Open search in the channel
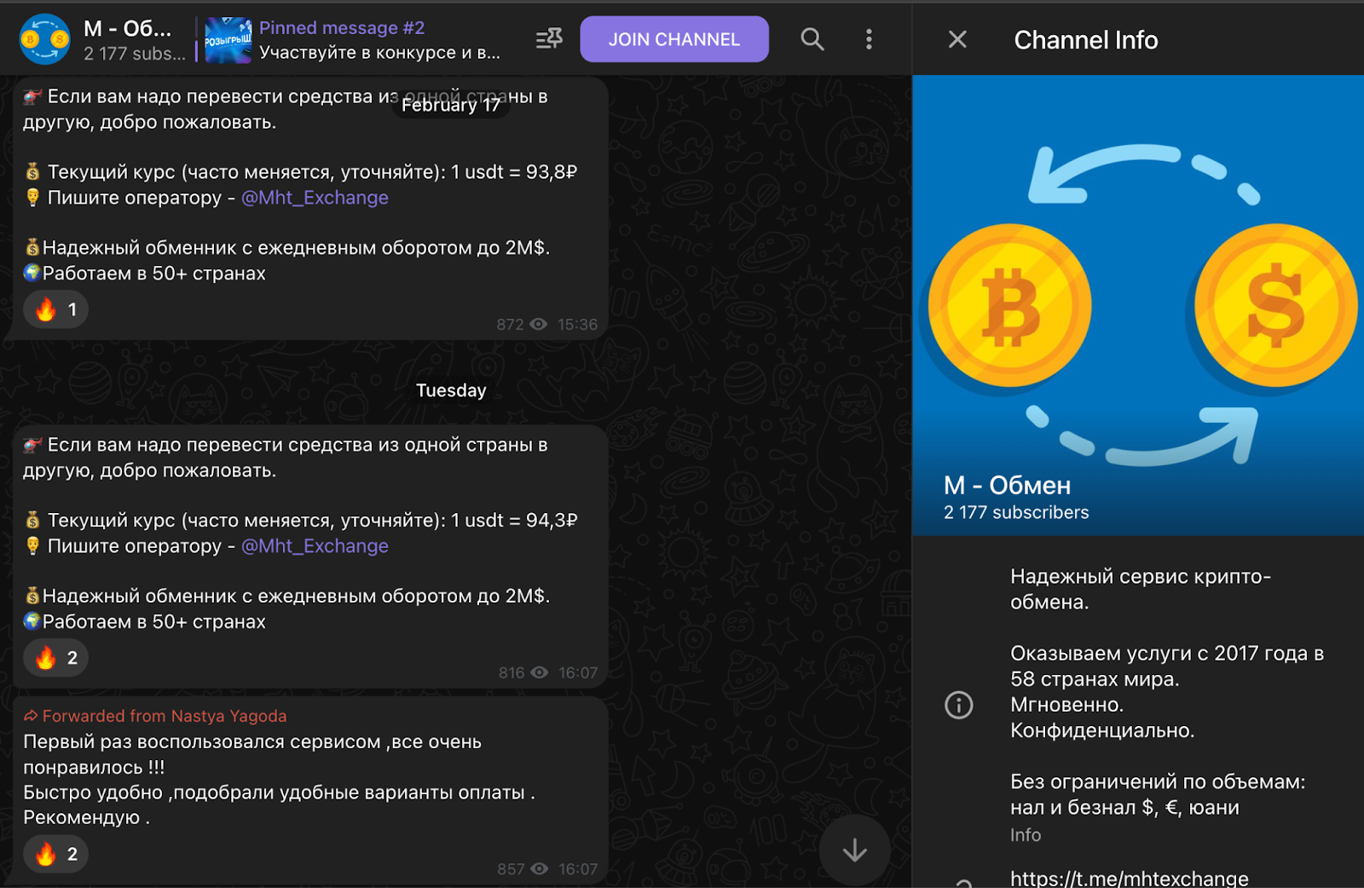The image size is (1364, 888). tap(812, 39)
